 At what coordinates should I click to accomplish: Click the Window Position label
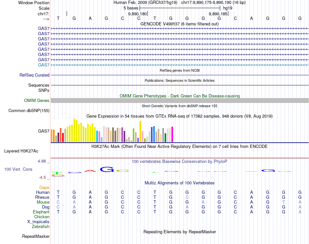[34, 3]
